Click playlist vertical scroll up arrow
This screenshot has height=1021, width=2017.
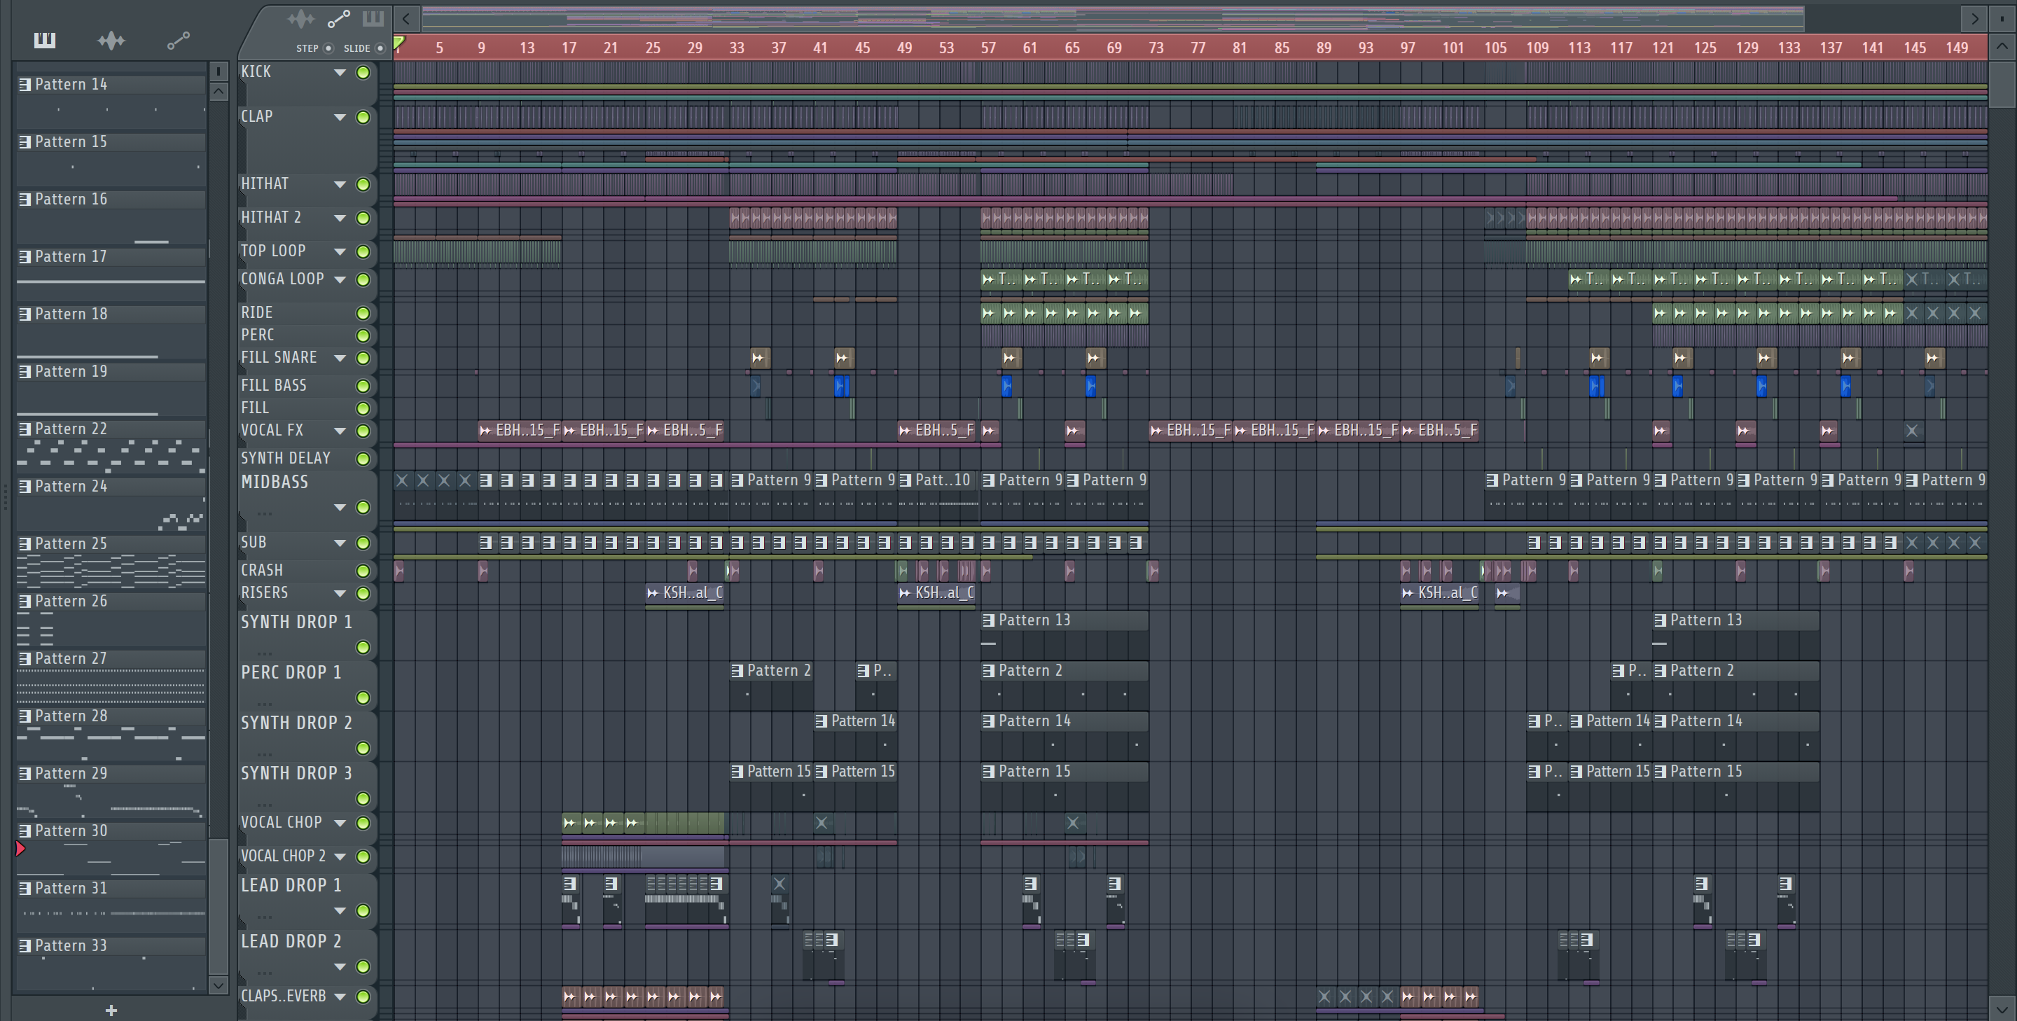click(x=2002, y=46)
